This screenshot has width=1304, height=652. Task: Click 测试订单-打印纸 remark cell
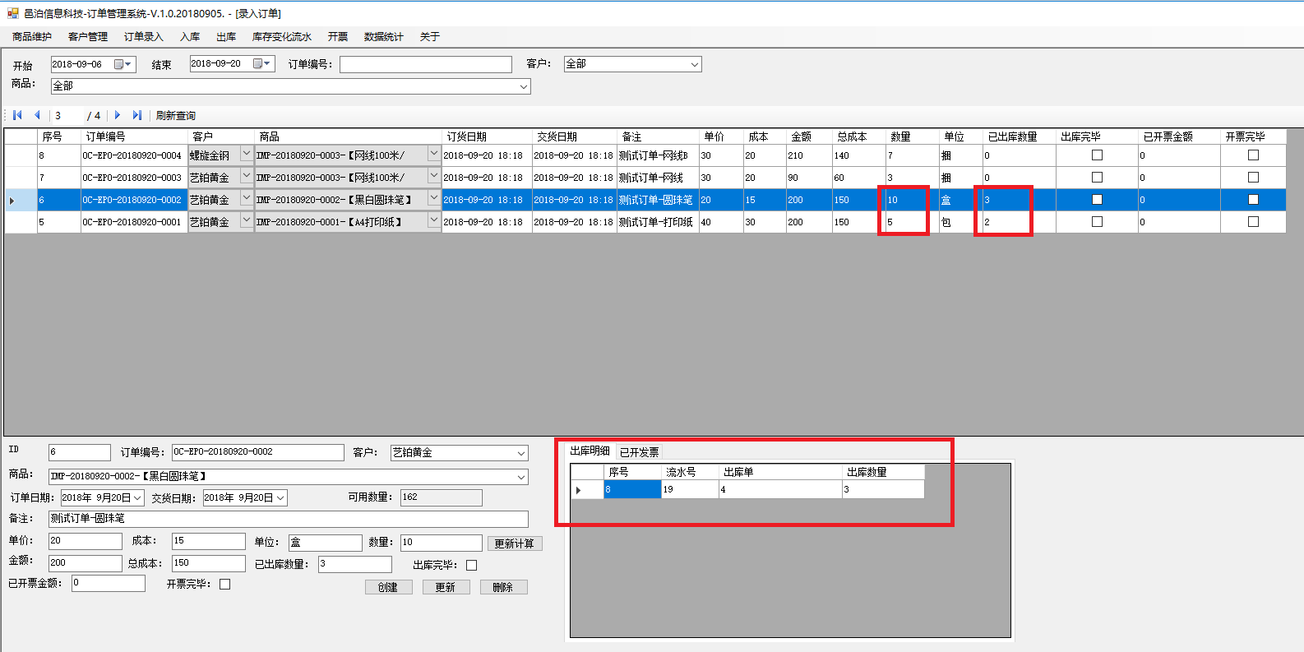coord(658,222)
